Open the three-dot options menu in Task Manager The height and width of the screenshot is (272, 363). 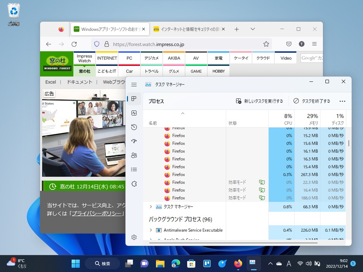(342, 101)
